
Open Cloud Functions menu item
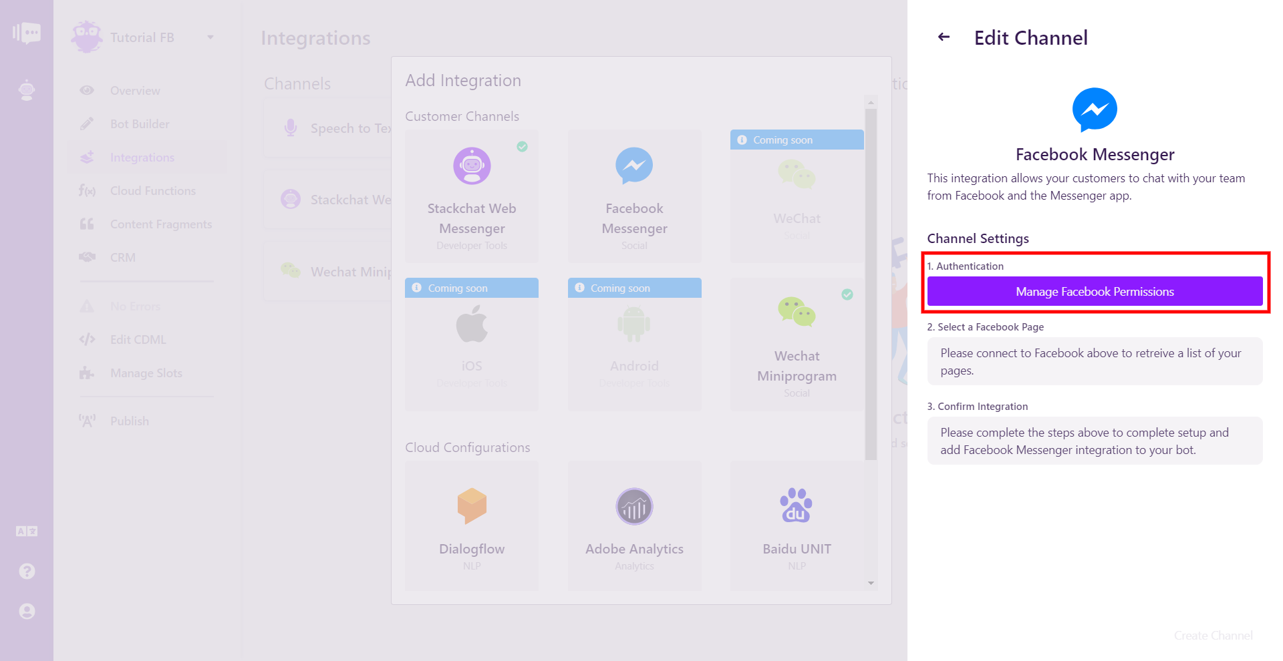click(x=147, y=191)
